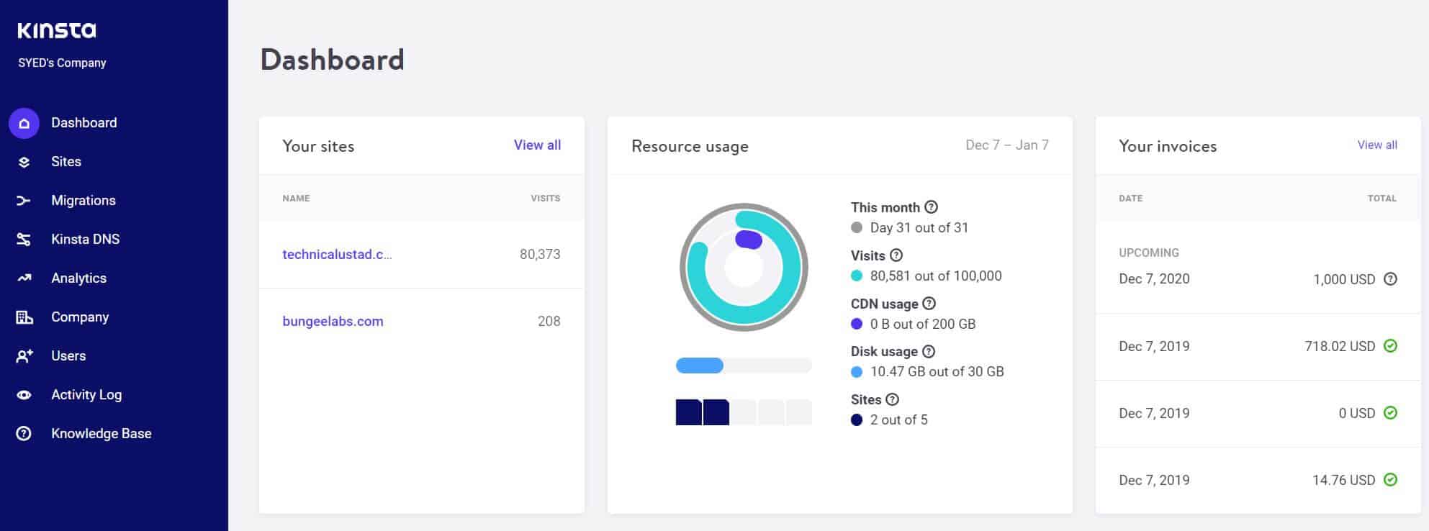Click the Sites layers icon
Viewport: 1429px width, 531px height.
pyautogui.click(x=24, y=162)
